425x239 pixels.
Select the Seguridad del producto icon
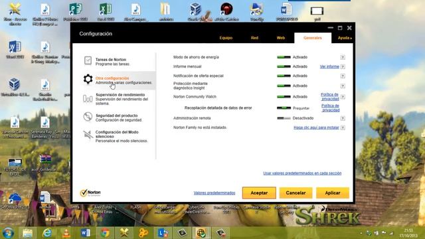pyautogui.click(x=88, y=117)
